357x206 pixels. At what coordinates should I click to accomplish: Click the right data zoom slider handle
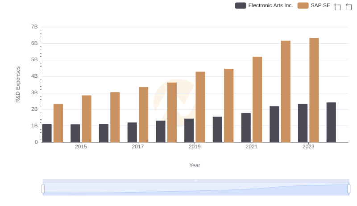coord(349,189)
